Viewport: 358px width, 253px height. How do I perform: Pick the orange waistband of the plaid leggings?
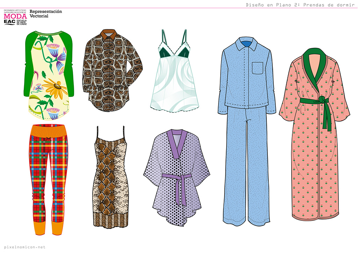(49, 131)
